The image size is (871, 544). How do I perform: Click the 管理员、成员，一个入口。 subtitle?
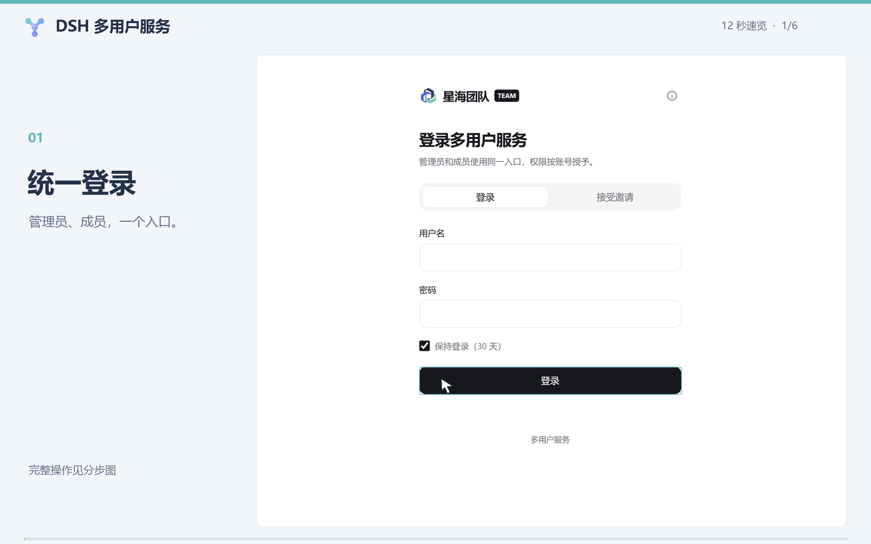coord(103,222)
